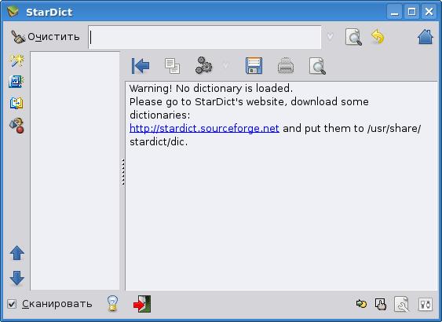442x322 pixels.
Task: Search in definition using toolbar magnifier icon
Action: pyautogui.click(x=317, y=66)
